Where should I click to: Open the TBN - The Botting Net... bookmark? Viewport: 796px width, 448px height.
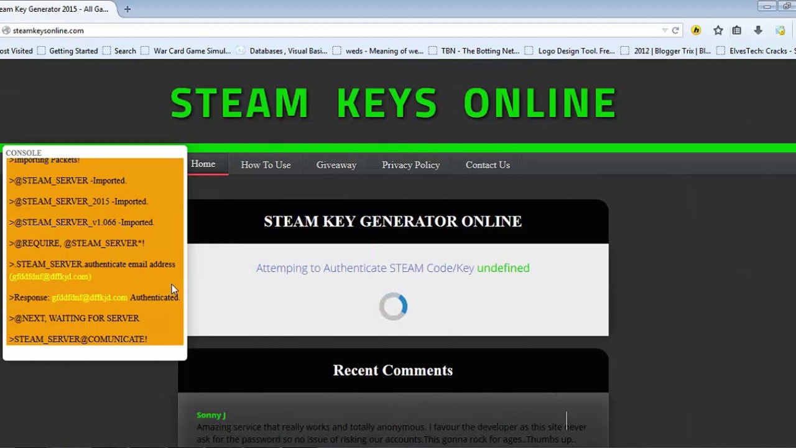click(474, 51)
